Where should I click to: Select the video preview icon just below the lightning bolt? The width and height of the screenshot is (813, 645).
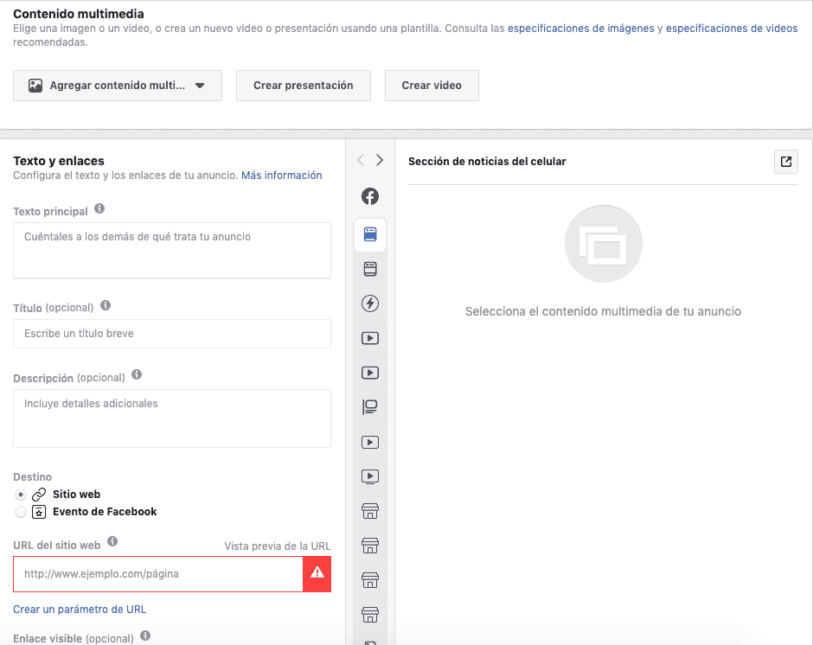pos(369,338)
